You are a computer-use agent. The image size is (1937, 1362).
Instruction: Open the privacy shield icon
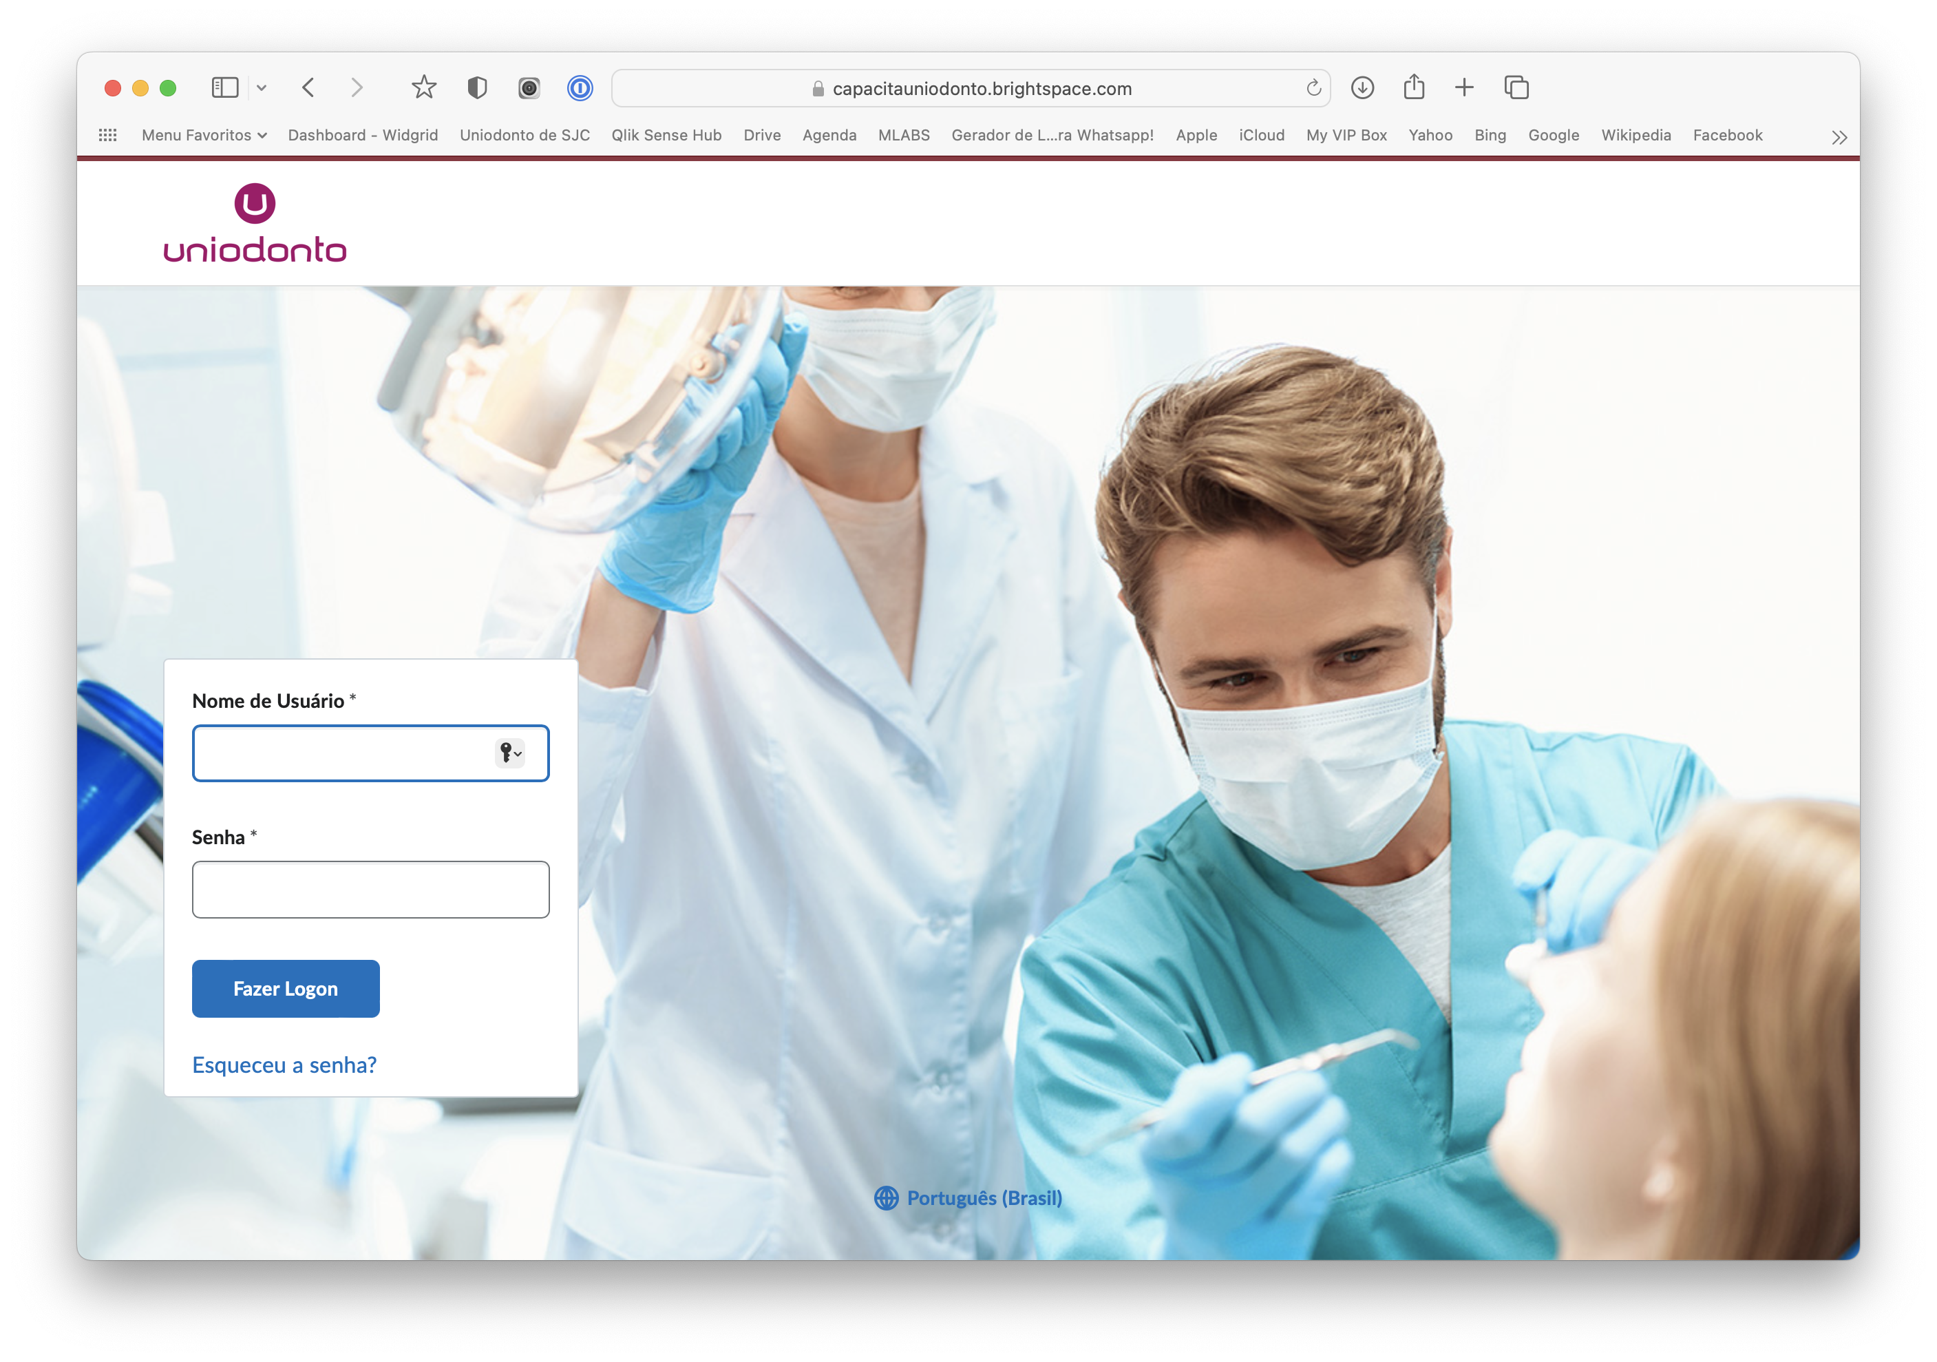click(478, 87)
